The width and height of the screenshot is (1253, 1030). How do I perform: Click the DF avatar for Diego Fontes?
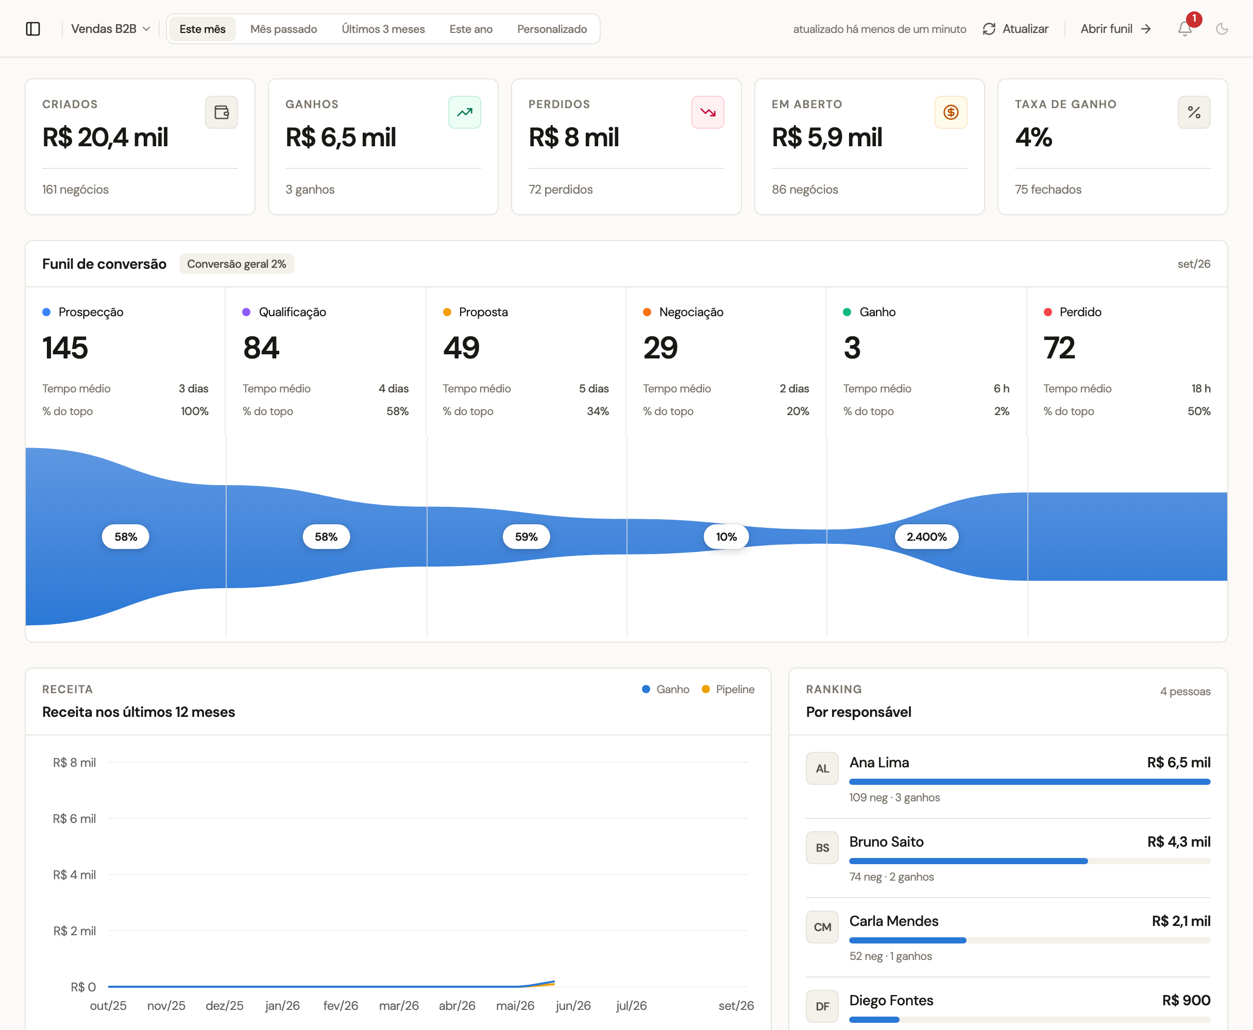[822, 1006]
